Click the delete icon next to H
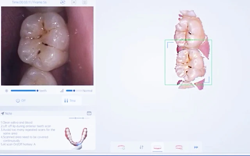This screenshot has width=250, height=156. tap(85, 2)
